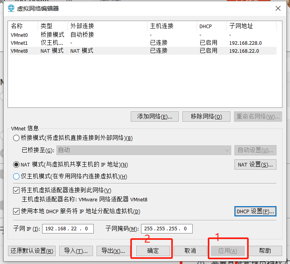
Task: Click 导出(X)... button
Action: point(113,251)
